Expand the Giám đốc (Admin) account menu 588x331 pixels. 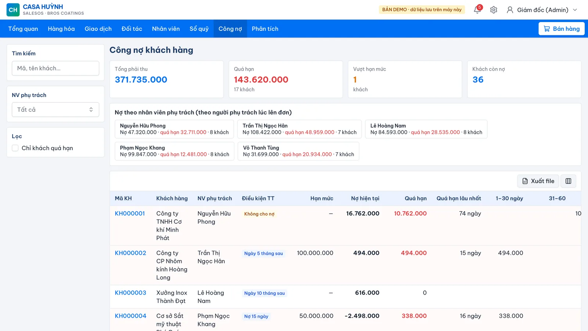click(x=542, y=10)
